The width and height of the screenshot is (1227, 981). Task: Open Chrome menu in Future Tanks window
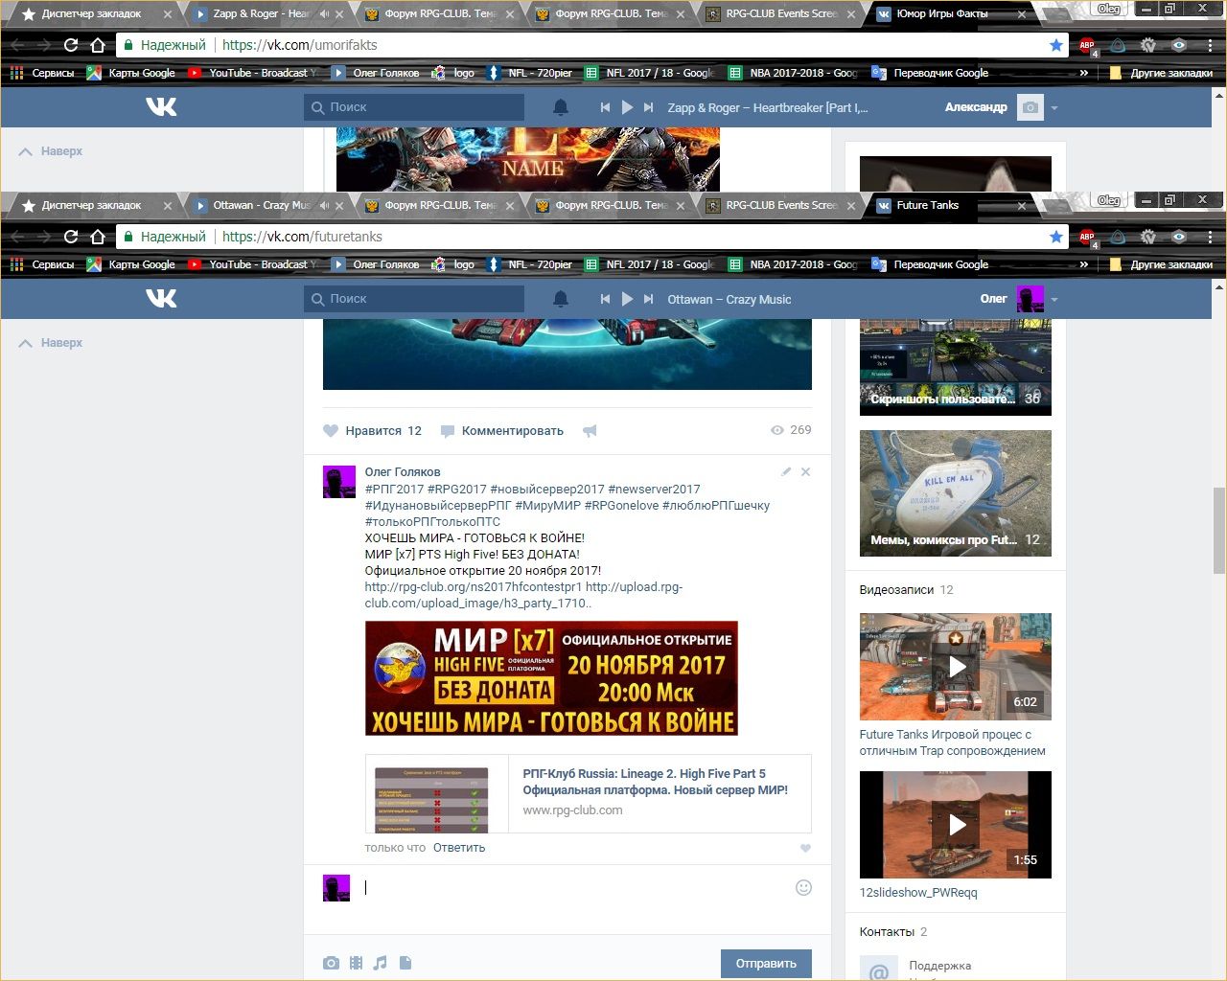coord(1210,237)
